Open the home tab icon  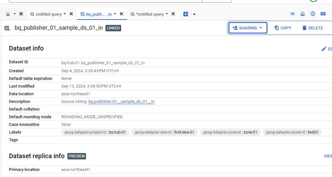click(8, 14)
